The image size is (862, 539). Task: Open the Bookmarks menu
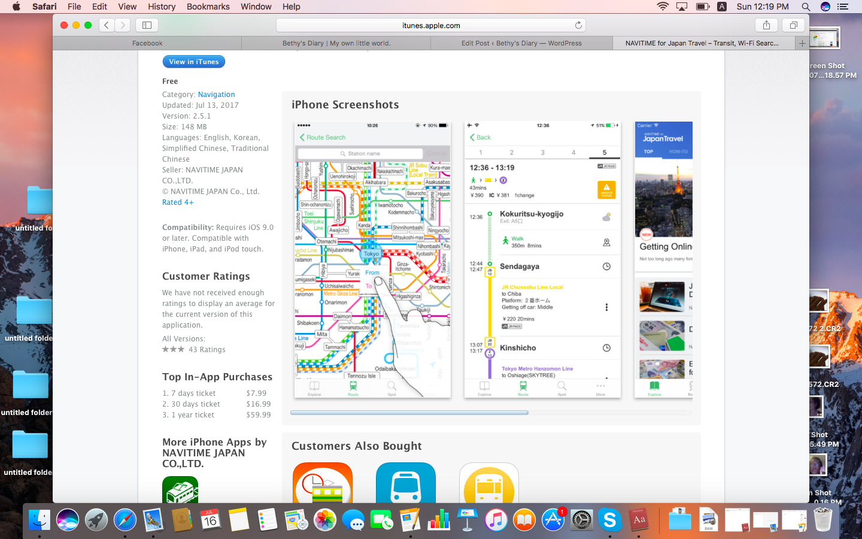click(208, 7)
